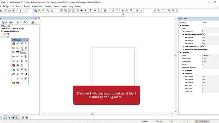Click the green gear-shaped icon in Installasjon palette
Viewport: 219px width, 123px height.
pyautogui.click(x=17, y=78)
